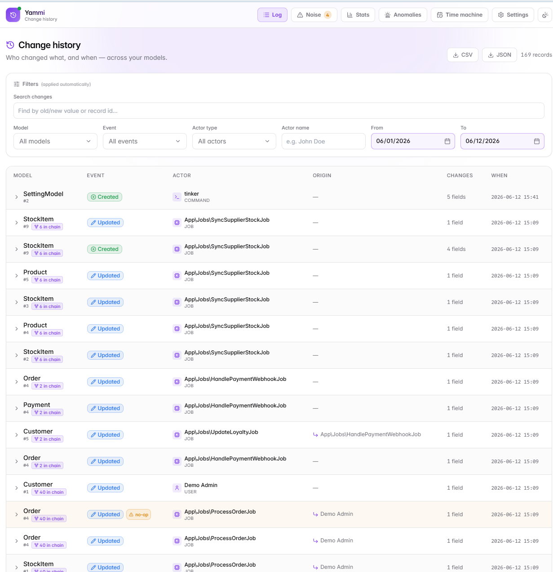Click the 5 fields value on SettingModel row
The width and height of the screenshot is (553, 572).
[x=456, y=197]
